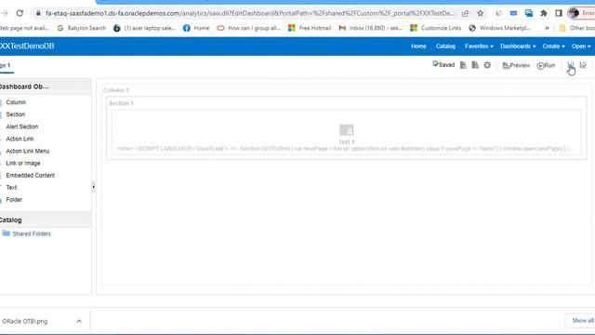Select the Column dashboard object

(16, 102)
